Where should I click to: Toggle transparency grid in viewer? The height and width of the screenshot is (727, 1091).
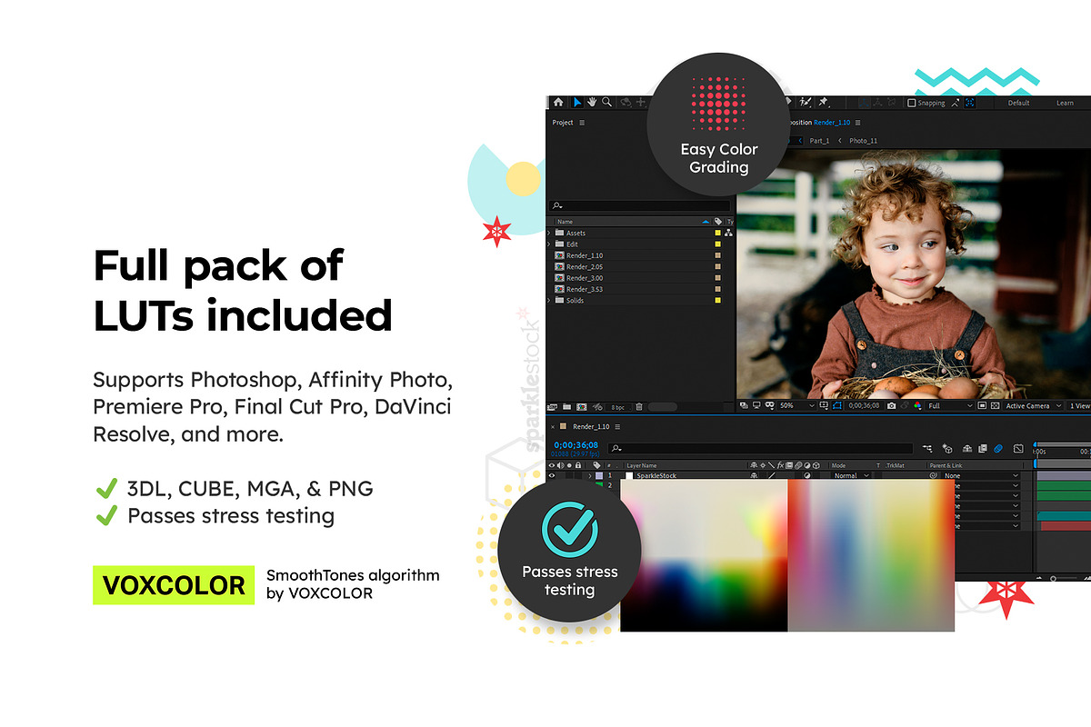point(995,405)
